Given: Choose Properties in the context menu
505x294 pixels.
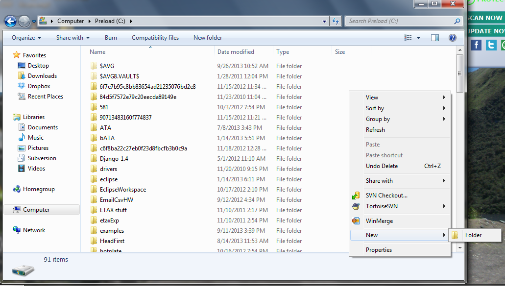Looking at the screenshot, I should 400,250.
